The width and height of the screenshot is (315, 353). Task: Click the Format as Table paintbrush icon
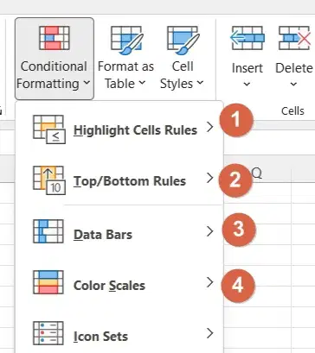point(126,40)
